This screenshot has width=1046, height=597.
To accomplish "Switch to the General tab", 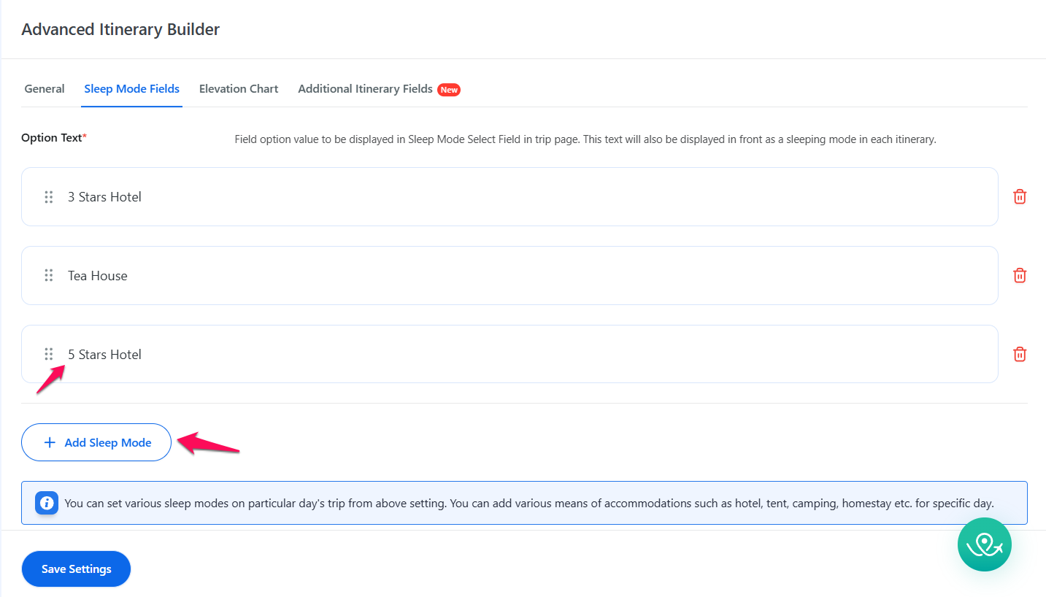I will 45,89.
